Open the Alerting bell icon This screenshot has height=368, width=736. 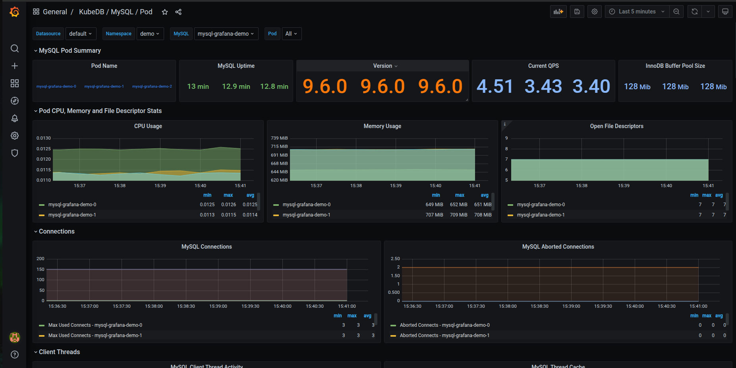[15, 118]
